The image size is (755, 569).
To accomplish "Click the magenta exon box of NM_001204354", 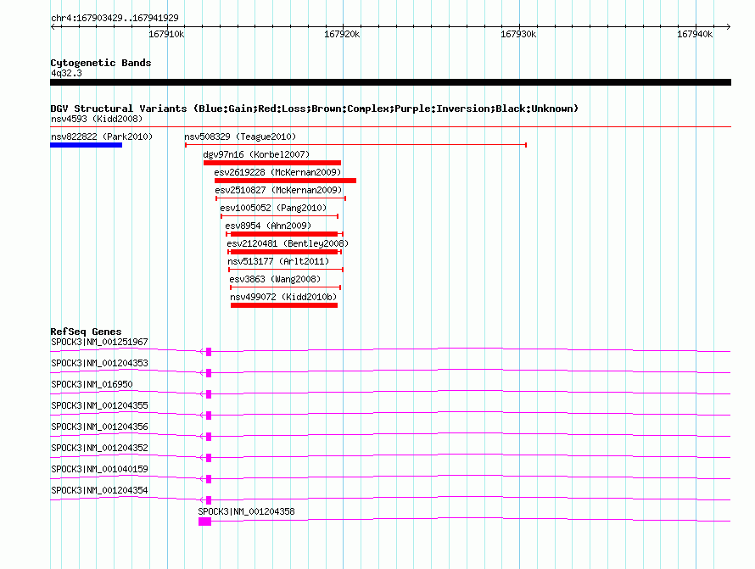I will click(209, 500).
